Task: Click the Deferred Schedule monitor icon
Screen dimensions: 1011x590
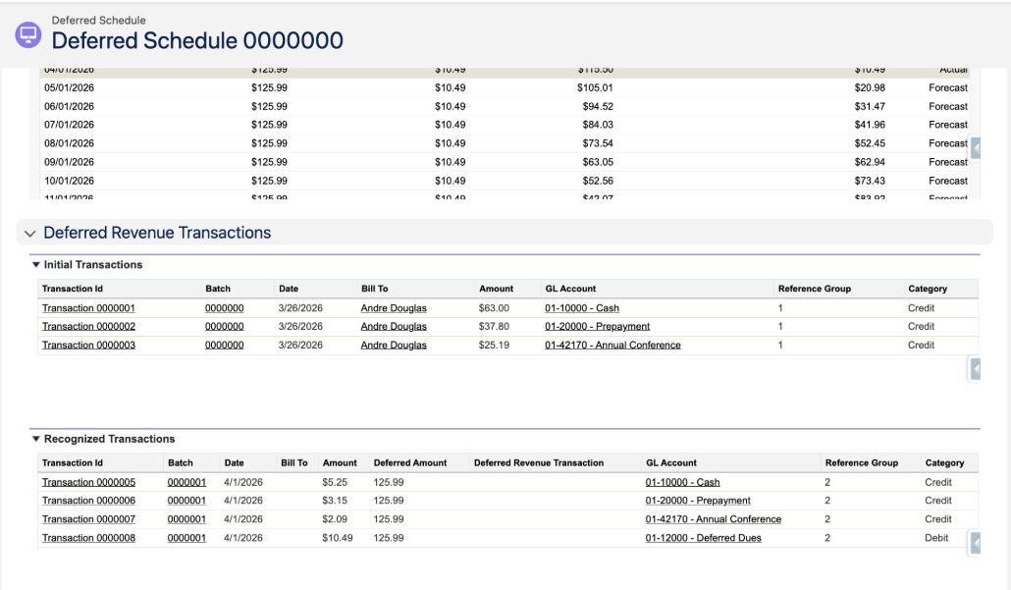Action: point(28,34)
